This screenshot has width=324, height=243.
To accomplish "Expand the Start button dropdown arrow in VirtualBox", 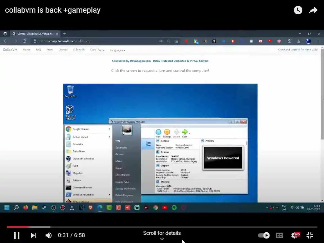I will [190, 133].
